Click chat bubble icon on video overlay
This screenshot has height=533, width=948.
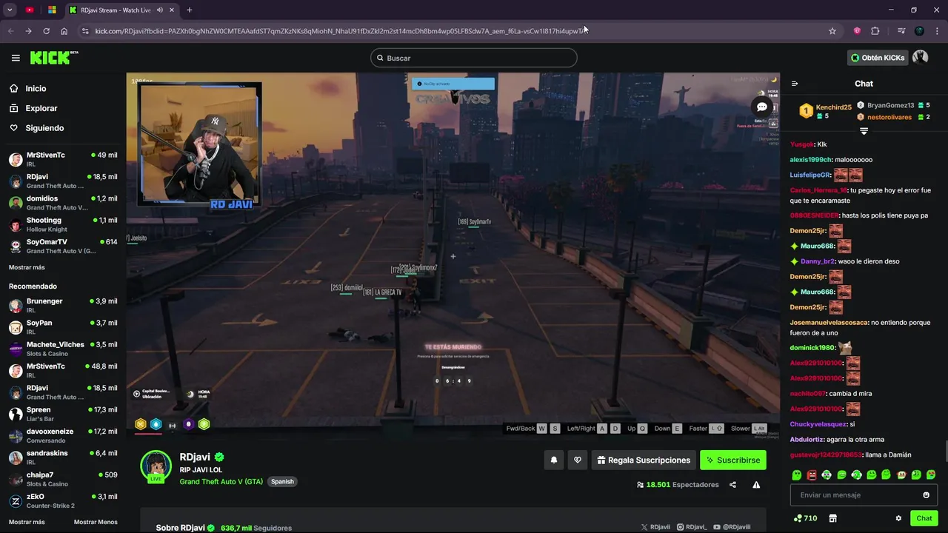point(761,107)
